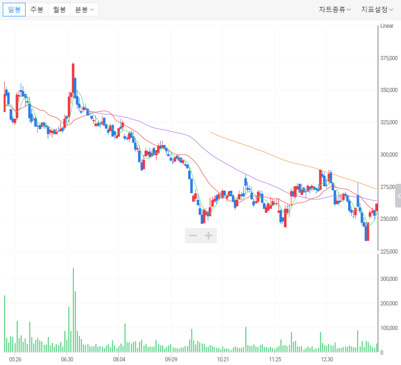Select the 일봉 daily chart tab
Viewport: 401px width, 365px height.
pos(14,10)
